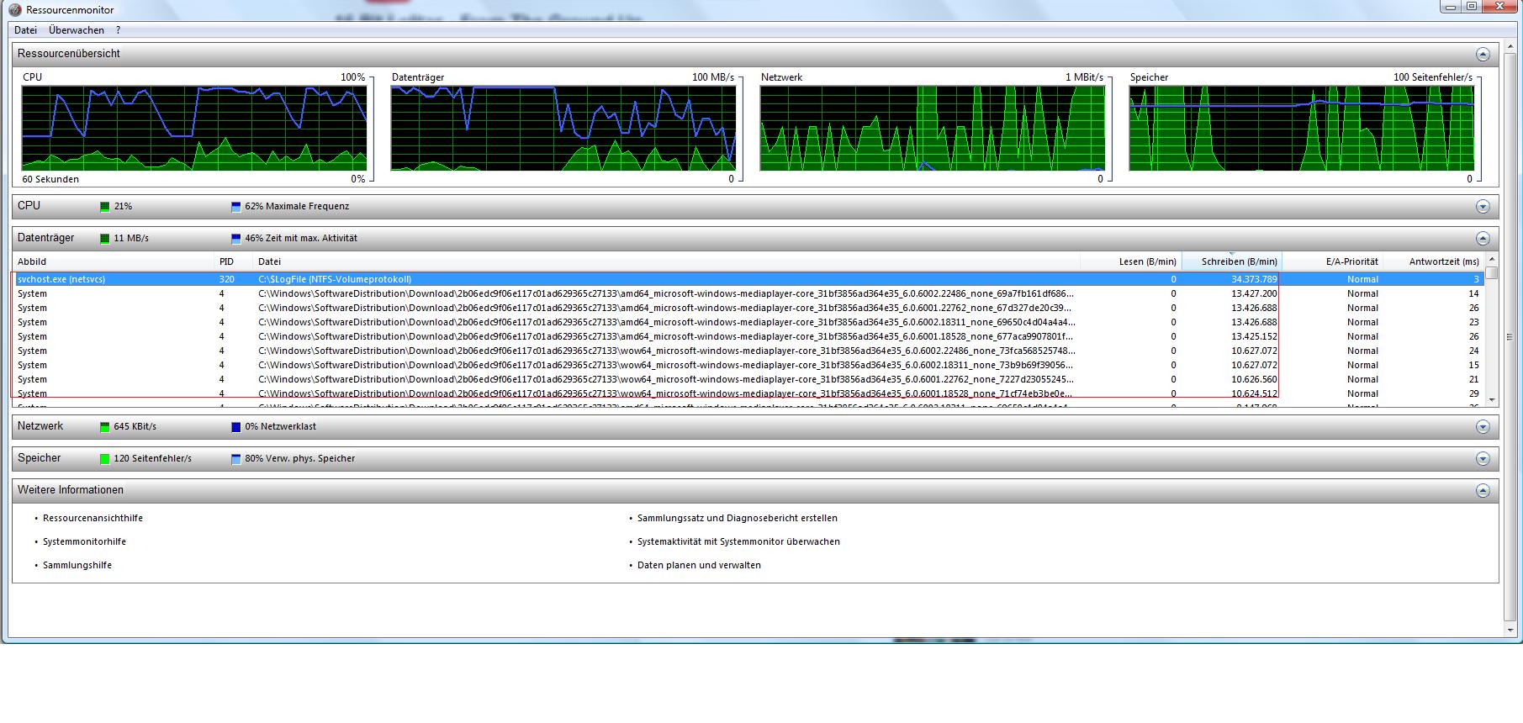The image size is (1523, 723).
Task: Click the Datenträger activity graph
Action: [563, 128]
